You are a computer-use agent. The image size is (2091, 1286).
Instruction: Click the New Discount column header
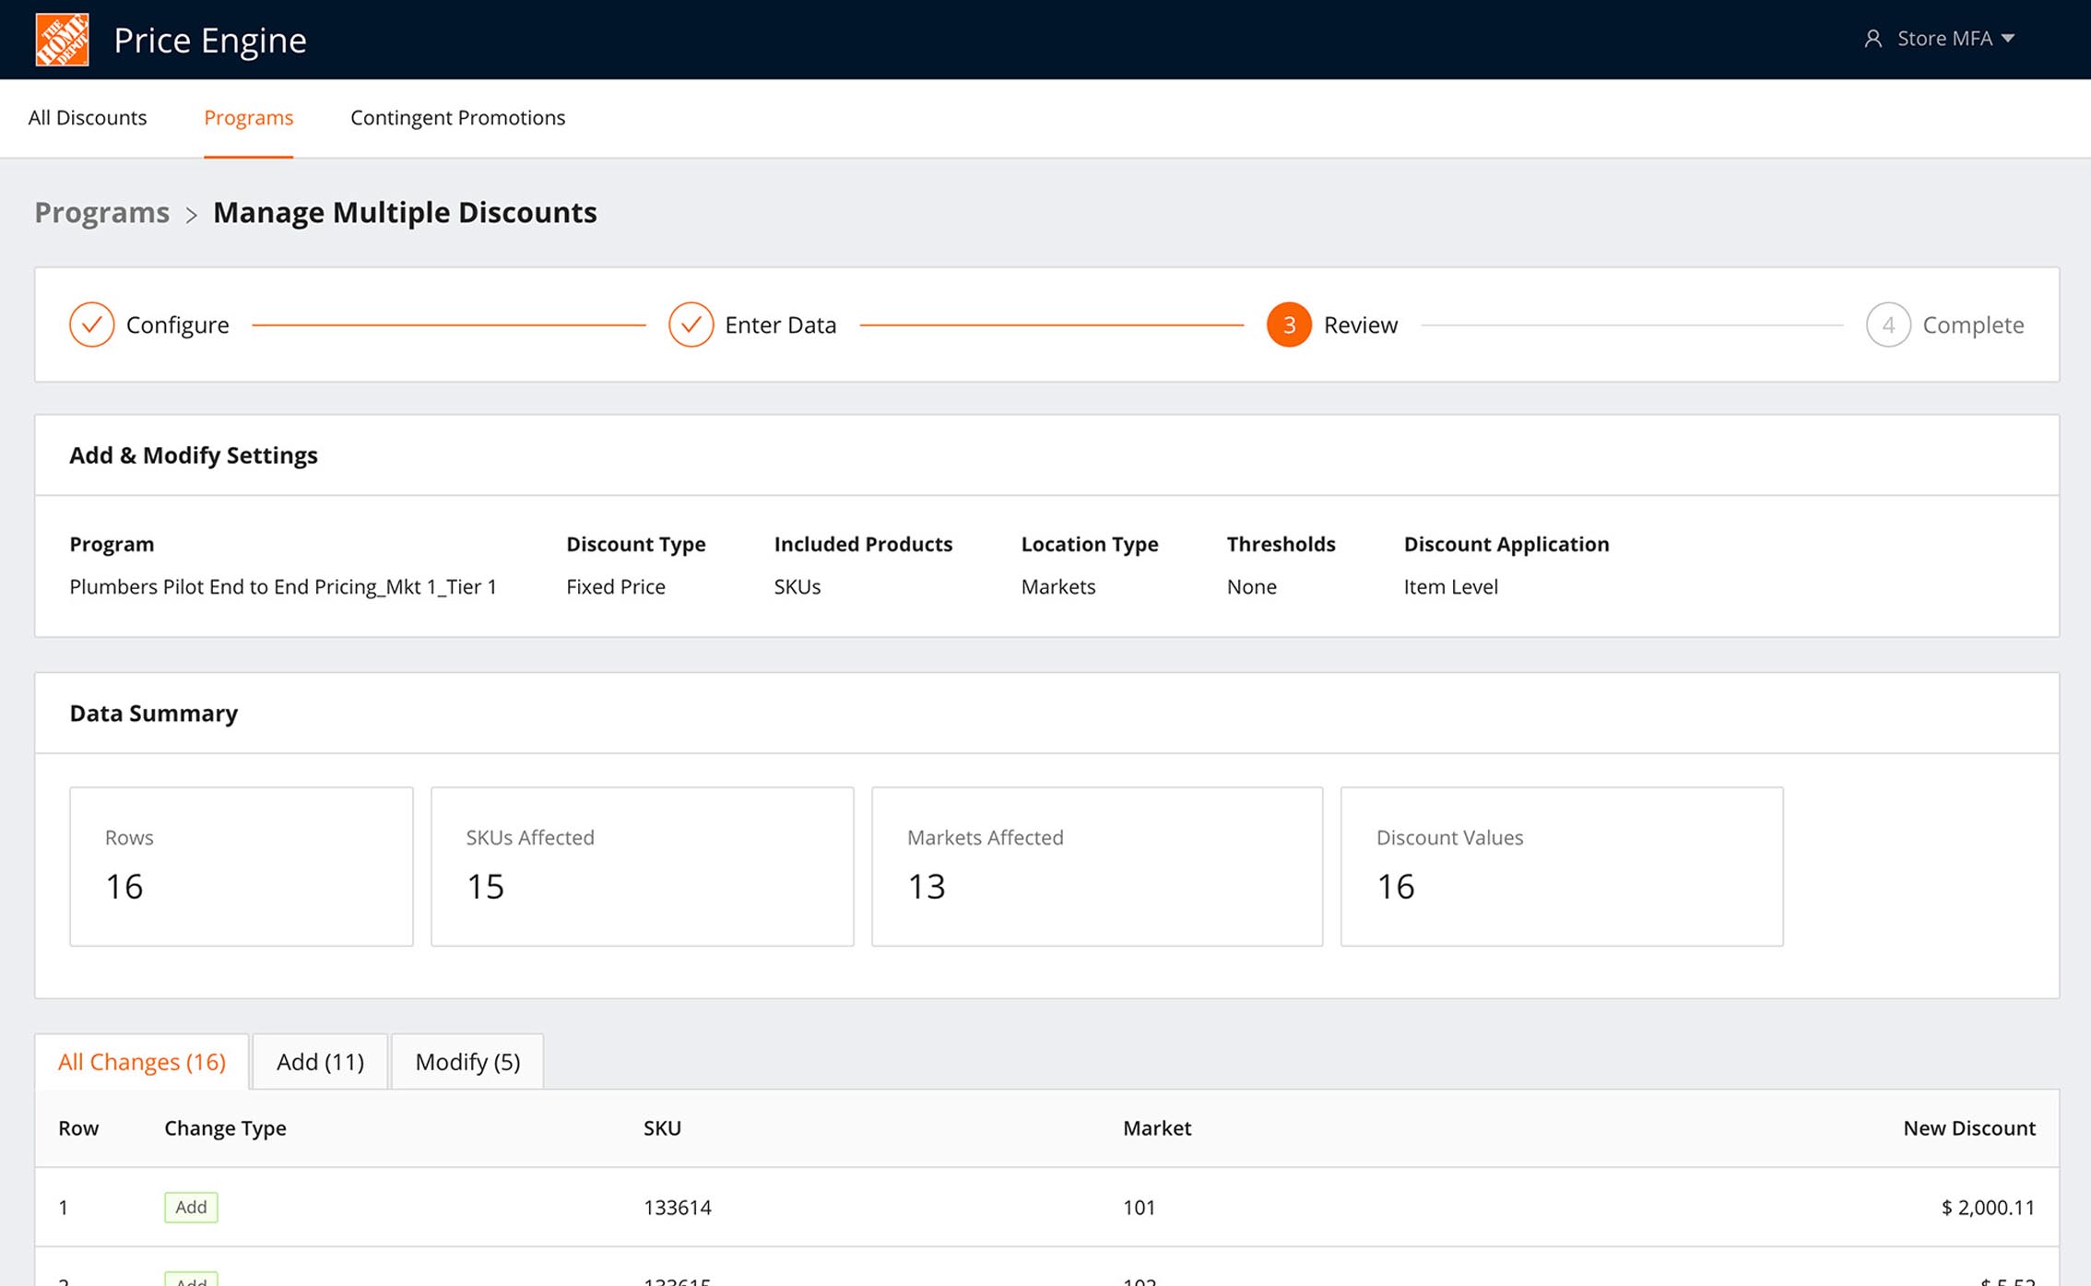1968,1128
